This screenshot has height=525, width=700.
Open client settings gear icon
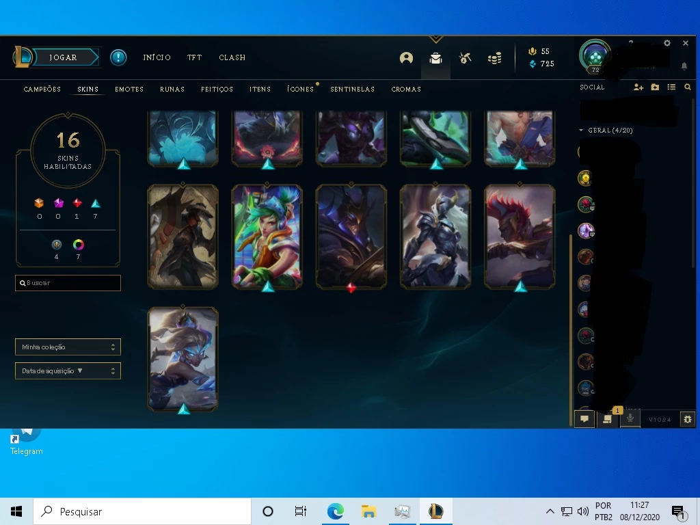point(667,43)
